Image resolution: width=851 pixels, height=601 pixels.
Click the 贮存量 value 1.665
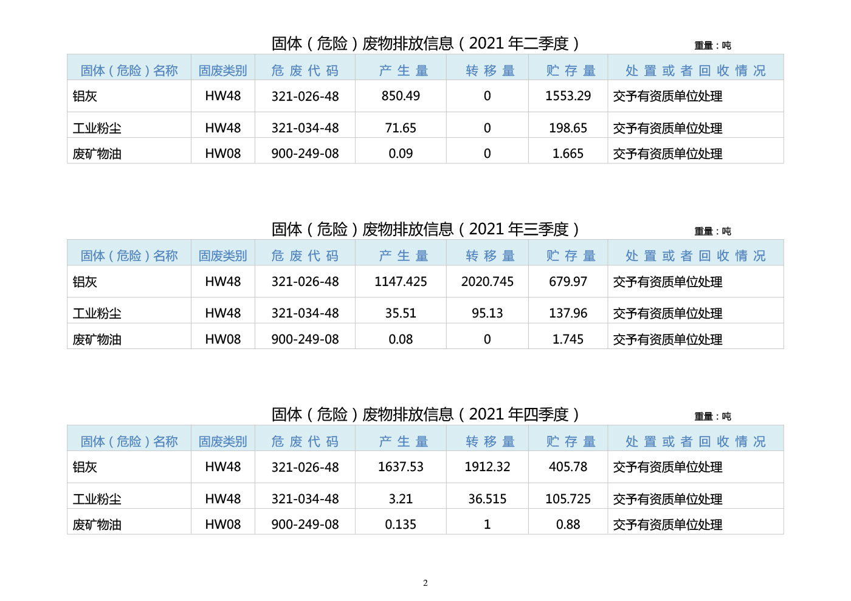point(568,154)
